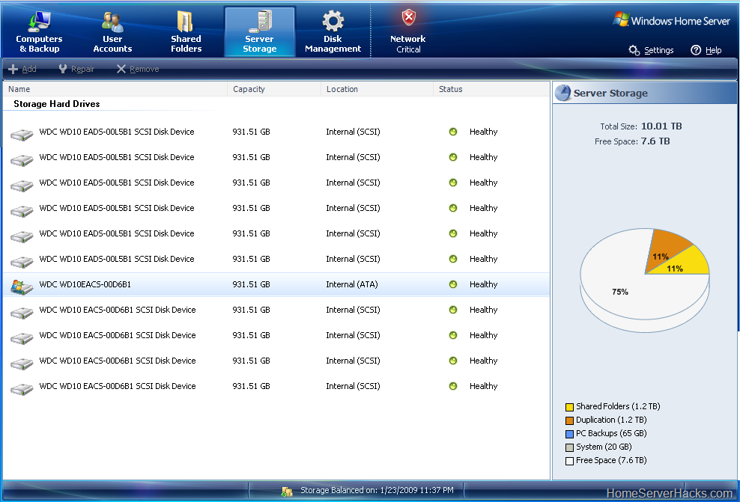Click the WDC WD10EACS-00D6B1 drive name

85,284
